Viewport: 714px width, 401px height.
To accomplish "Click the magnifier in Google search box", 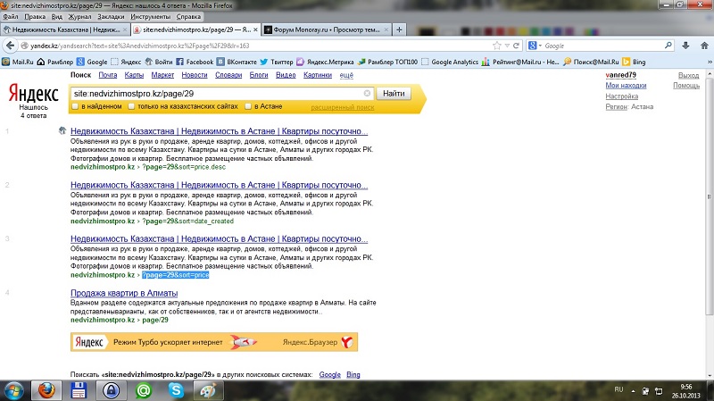I will tap(668, 46).
